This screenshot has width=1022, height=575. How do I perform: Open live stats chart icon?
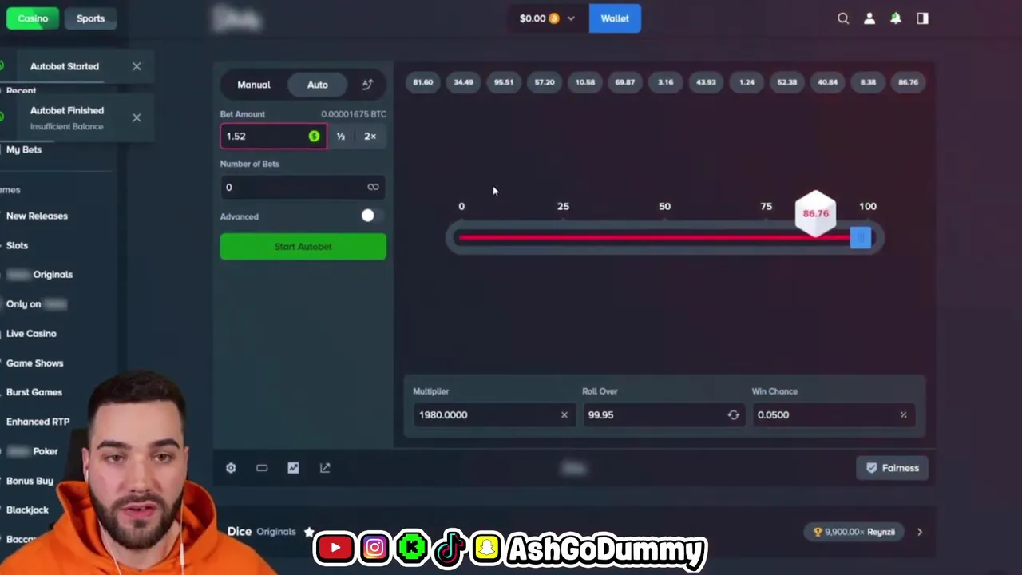[x=293, y=468]
